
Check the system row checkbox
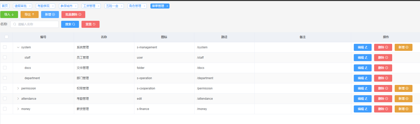pyautogui.click(x=5, y=47)
